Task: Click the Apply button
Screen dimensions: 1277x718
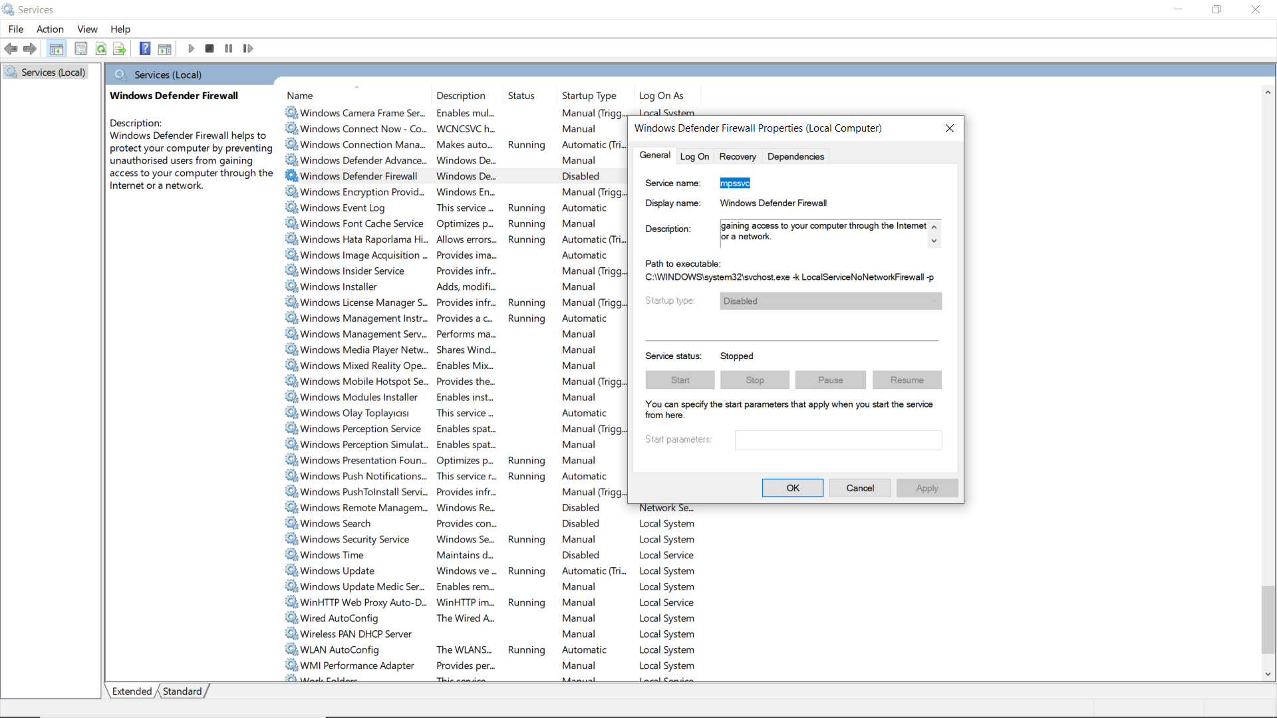Action: click(927, 488)
